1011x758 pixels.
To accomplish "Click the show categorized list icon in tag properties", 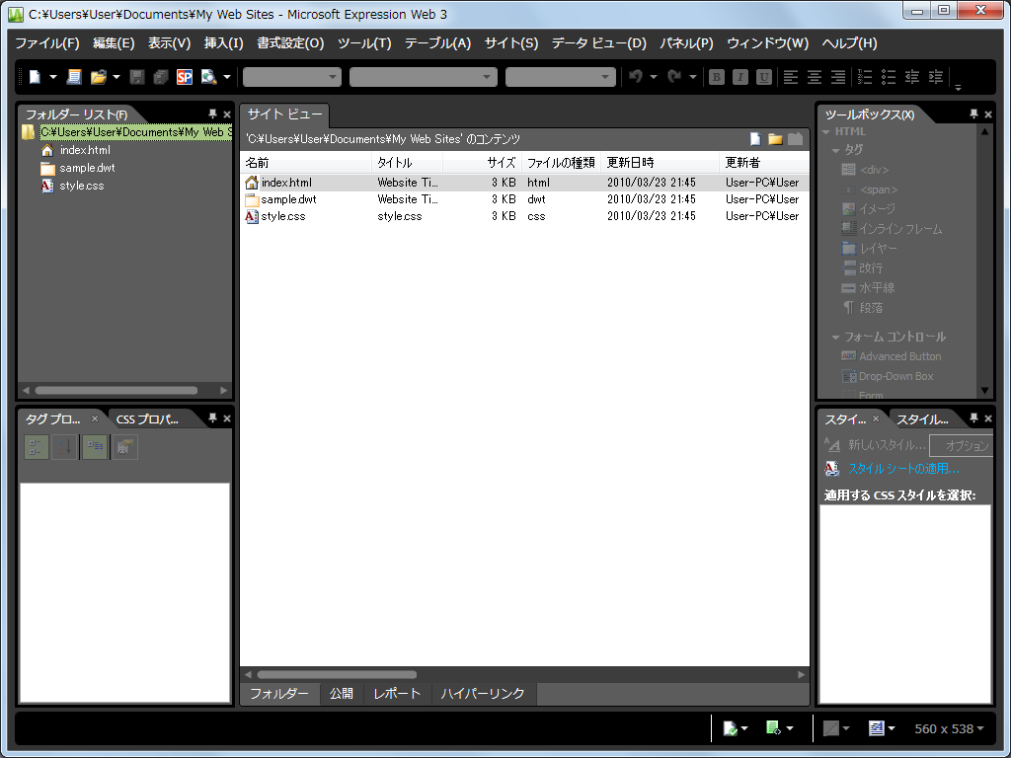I will tap(37, 447).
